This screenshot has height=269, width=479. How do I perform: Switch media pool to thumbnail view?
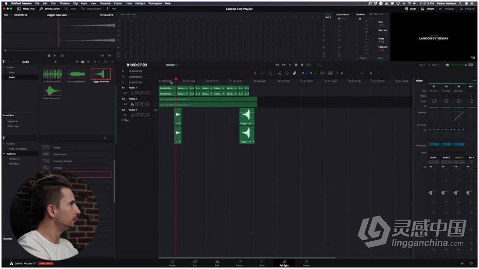[82, 62]
